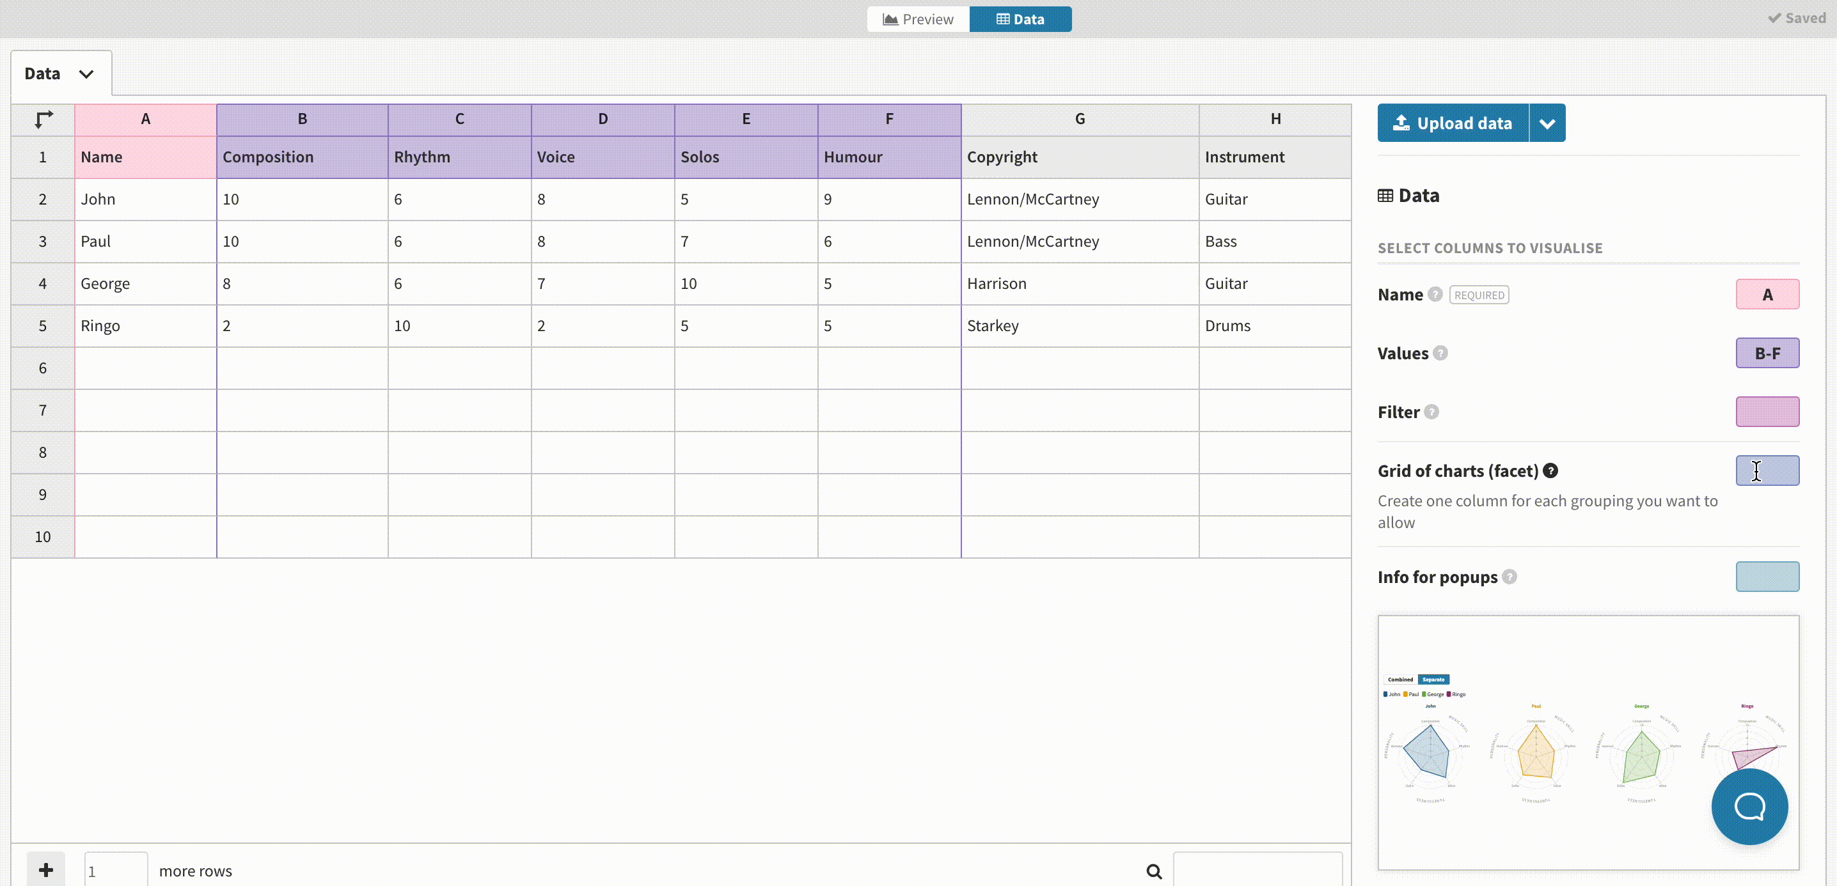Switch the preview chart to Combined mode

[1400, 680]
